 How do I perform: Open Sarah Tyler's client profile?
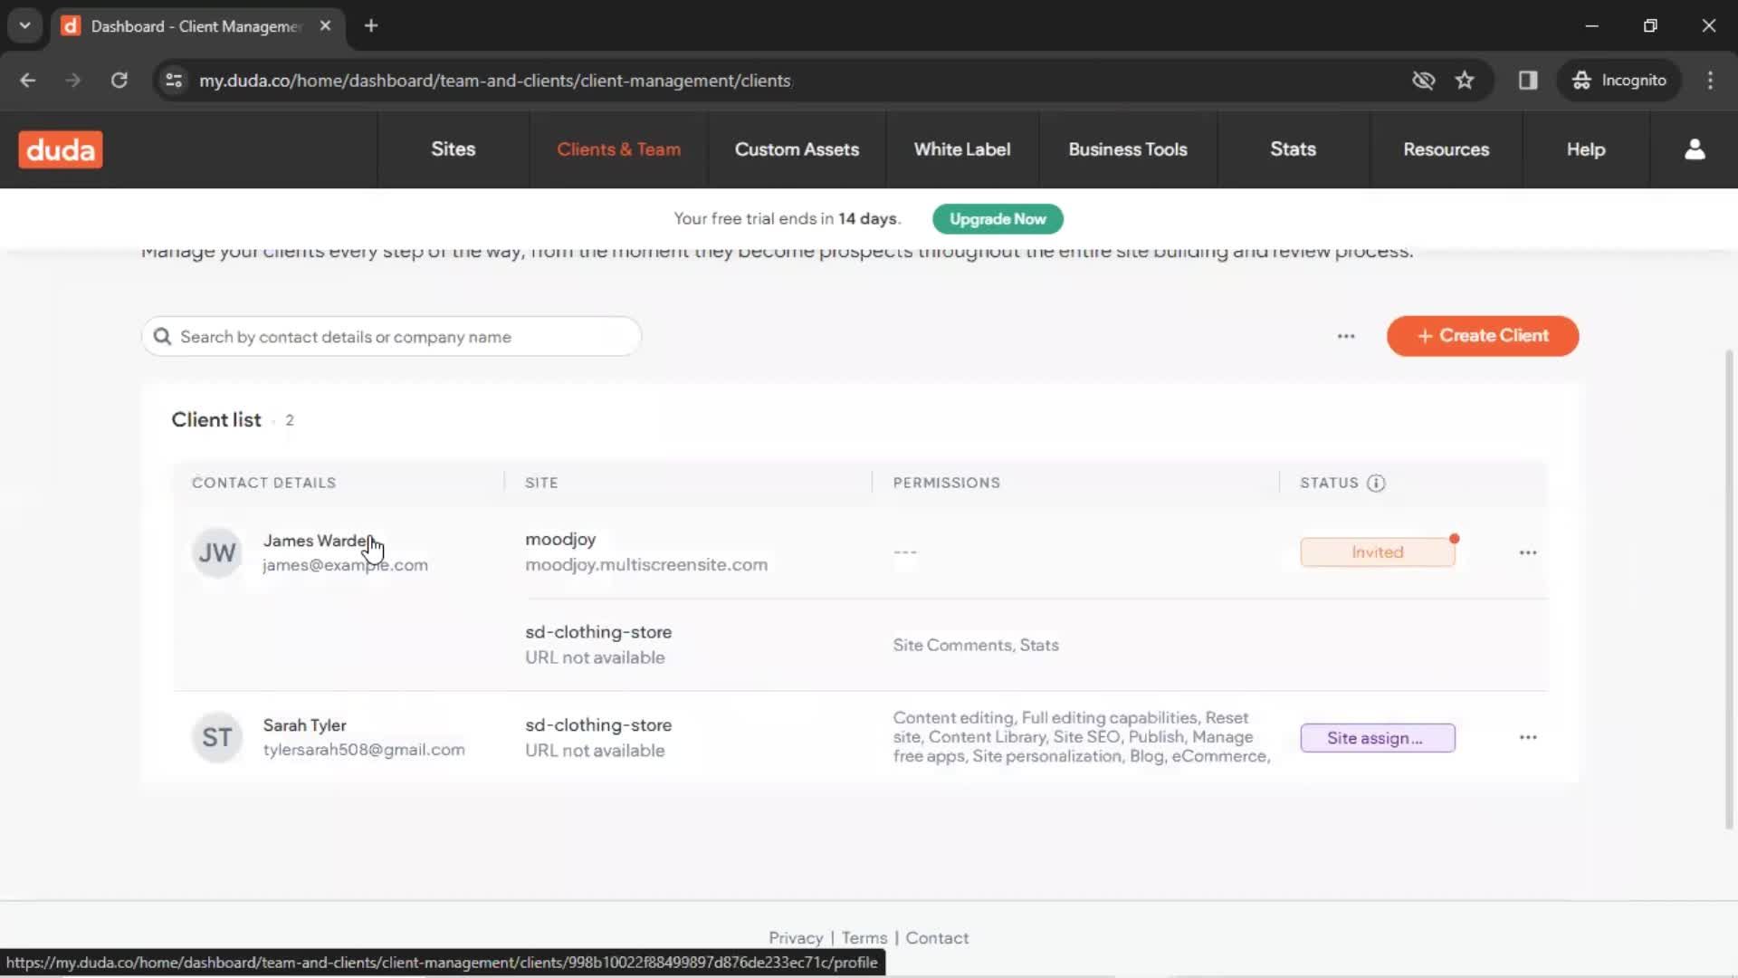tap(304, 725)
